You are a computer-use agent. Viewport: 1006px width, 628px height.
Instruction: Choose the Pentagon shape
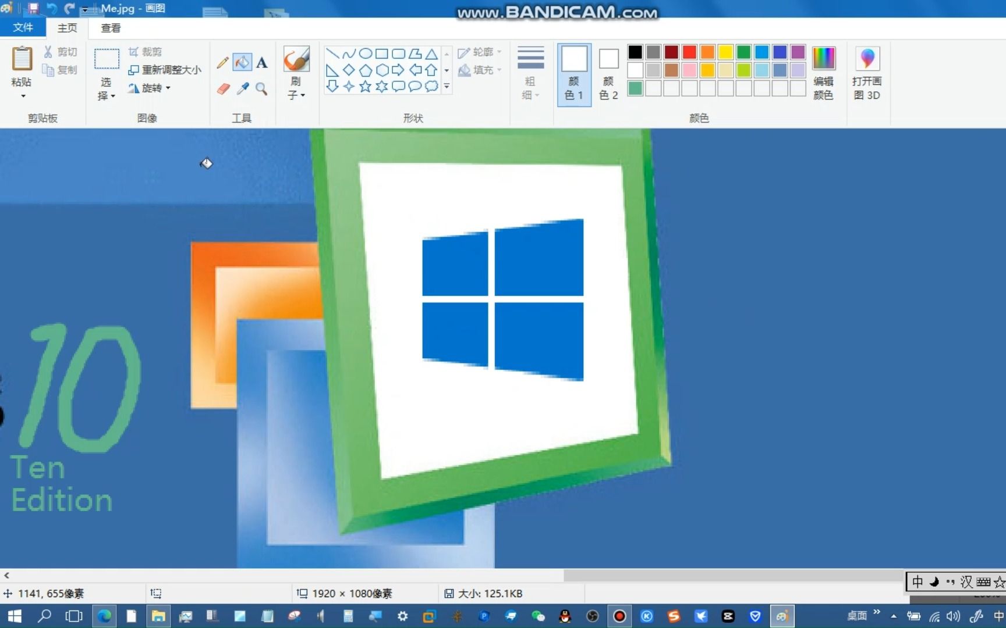pos(366,70)
